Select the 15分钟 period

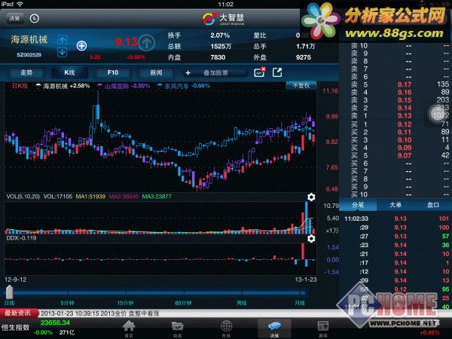click(125, 303)
